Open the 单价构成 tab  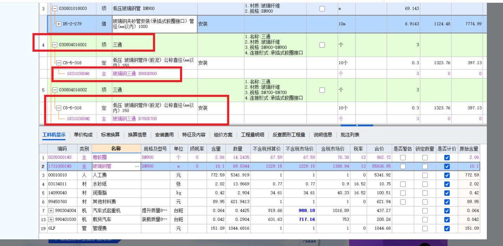83,135
